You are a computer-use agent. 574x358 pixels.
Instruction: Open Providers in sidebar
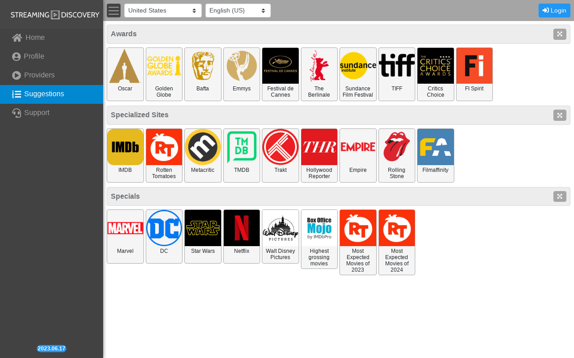coord(52,75)
